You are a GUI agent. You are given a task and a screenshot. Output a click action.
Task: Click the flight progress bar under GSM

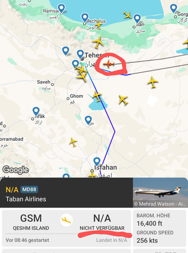point(41,234)
